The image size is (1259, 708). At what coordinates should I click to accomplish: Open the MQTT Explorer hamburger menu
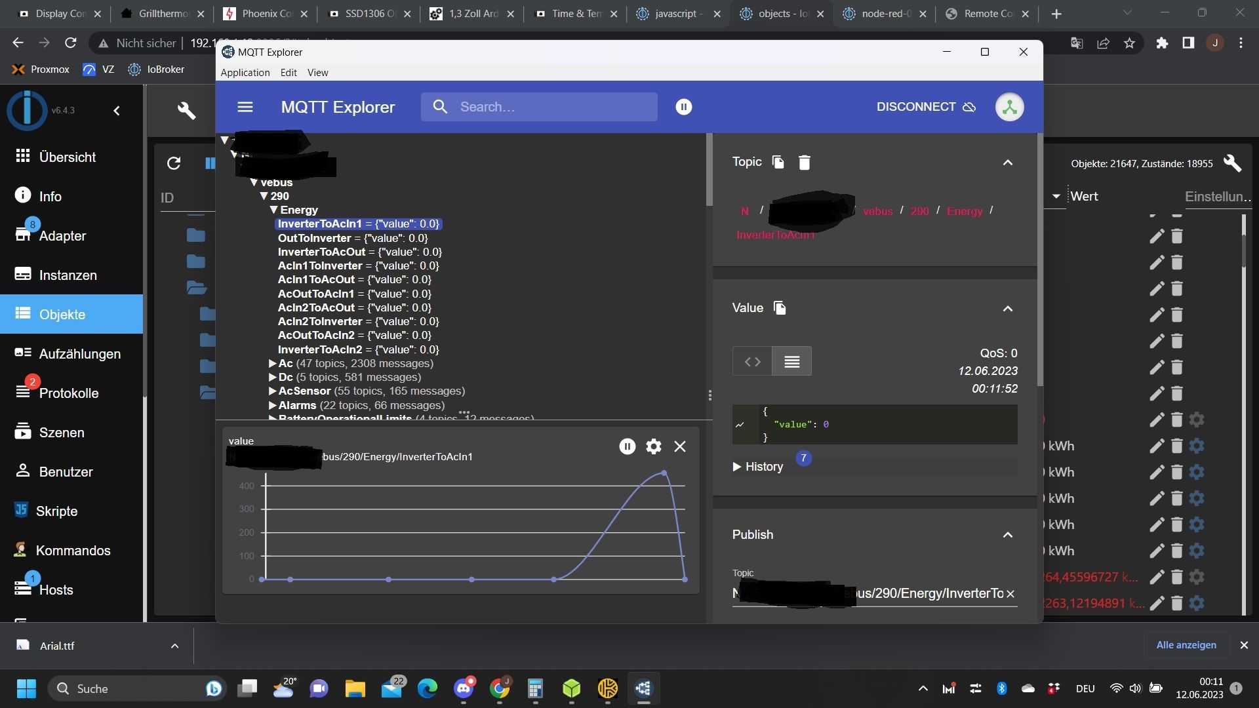pos(245,107)
